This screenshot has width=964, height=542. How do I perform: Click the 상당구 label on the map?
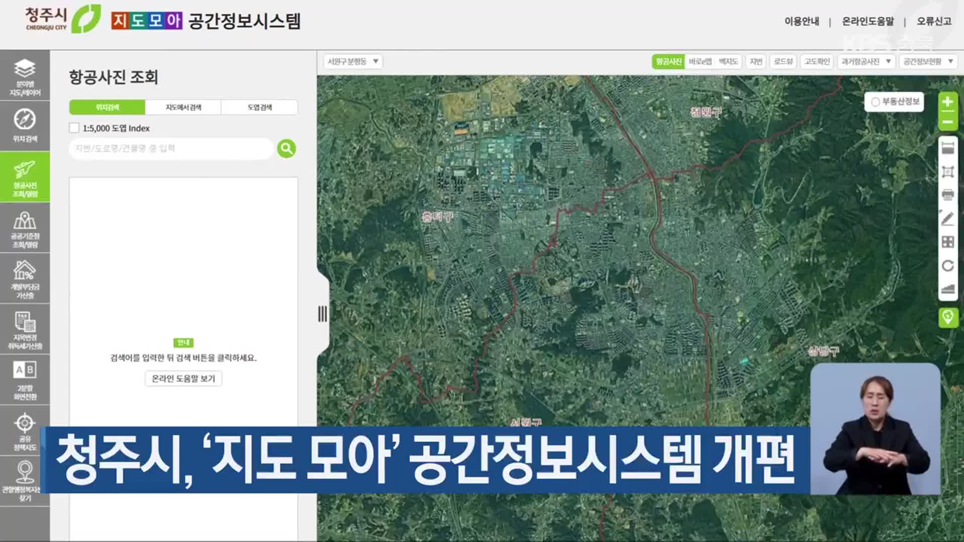click(x=823, y=351)
